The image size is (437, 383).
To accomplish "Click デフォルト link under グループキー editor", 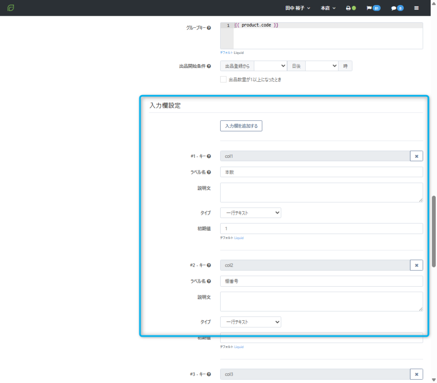I will click(226, 52).
